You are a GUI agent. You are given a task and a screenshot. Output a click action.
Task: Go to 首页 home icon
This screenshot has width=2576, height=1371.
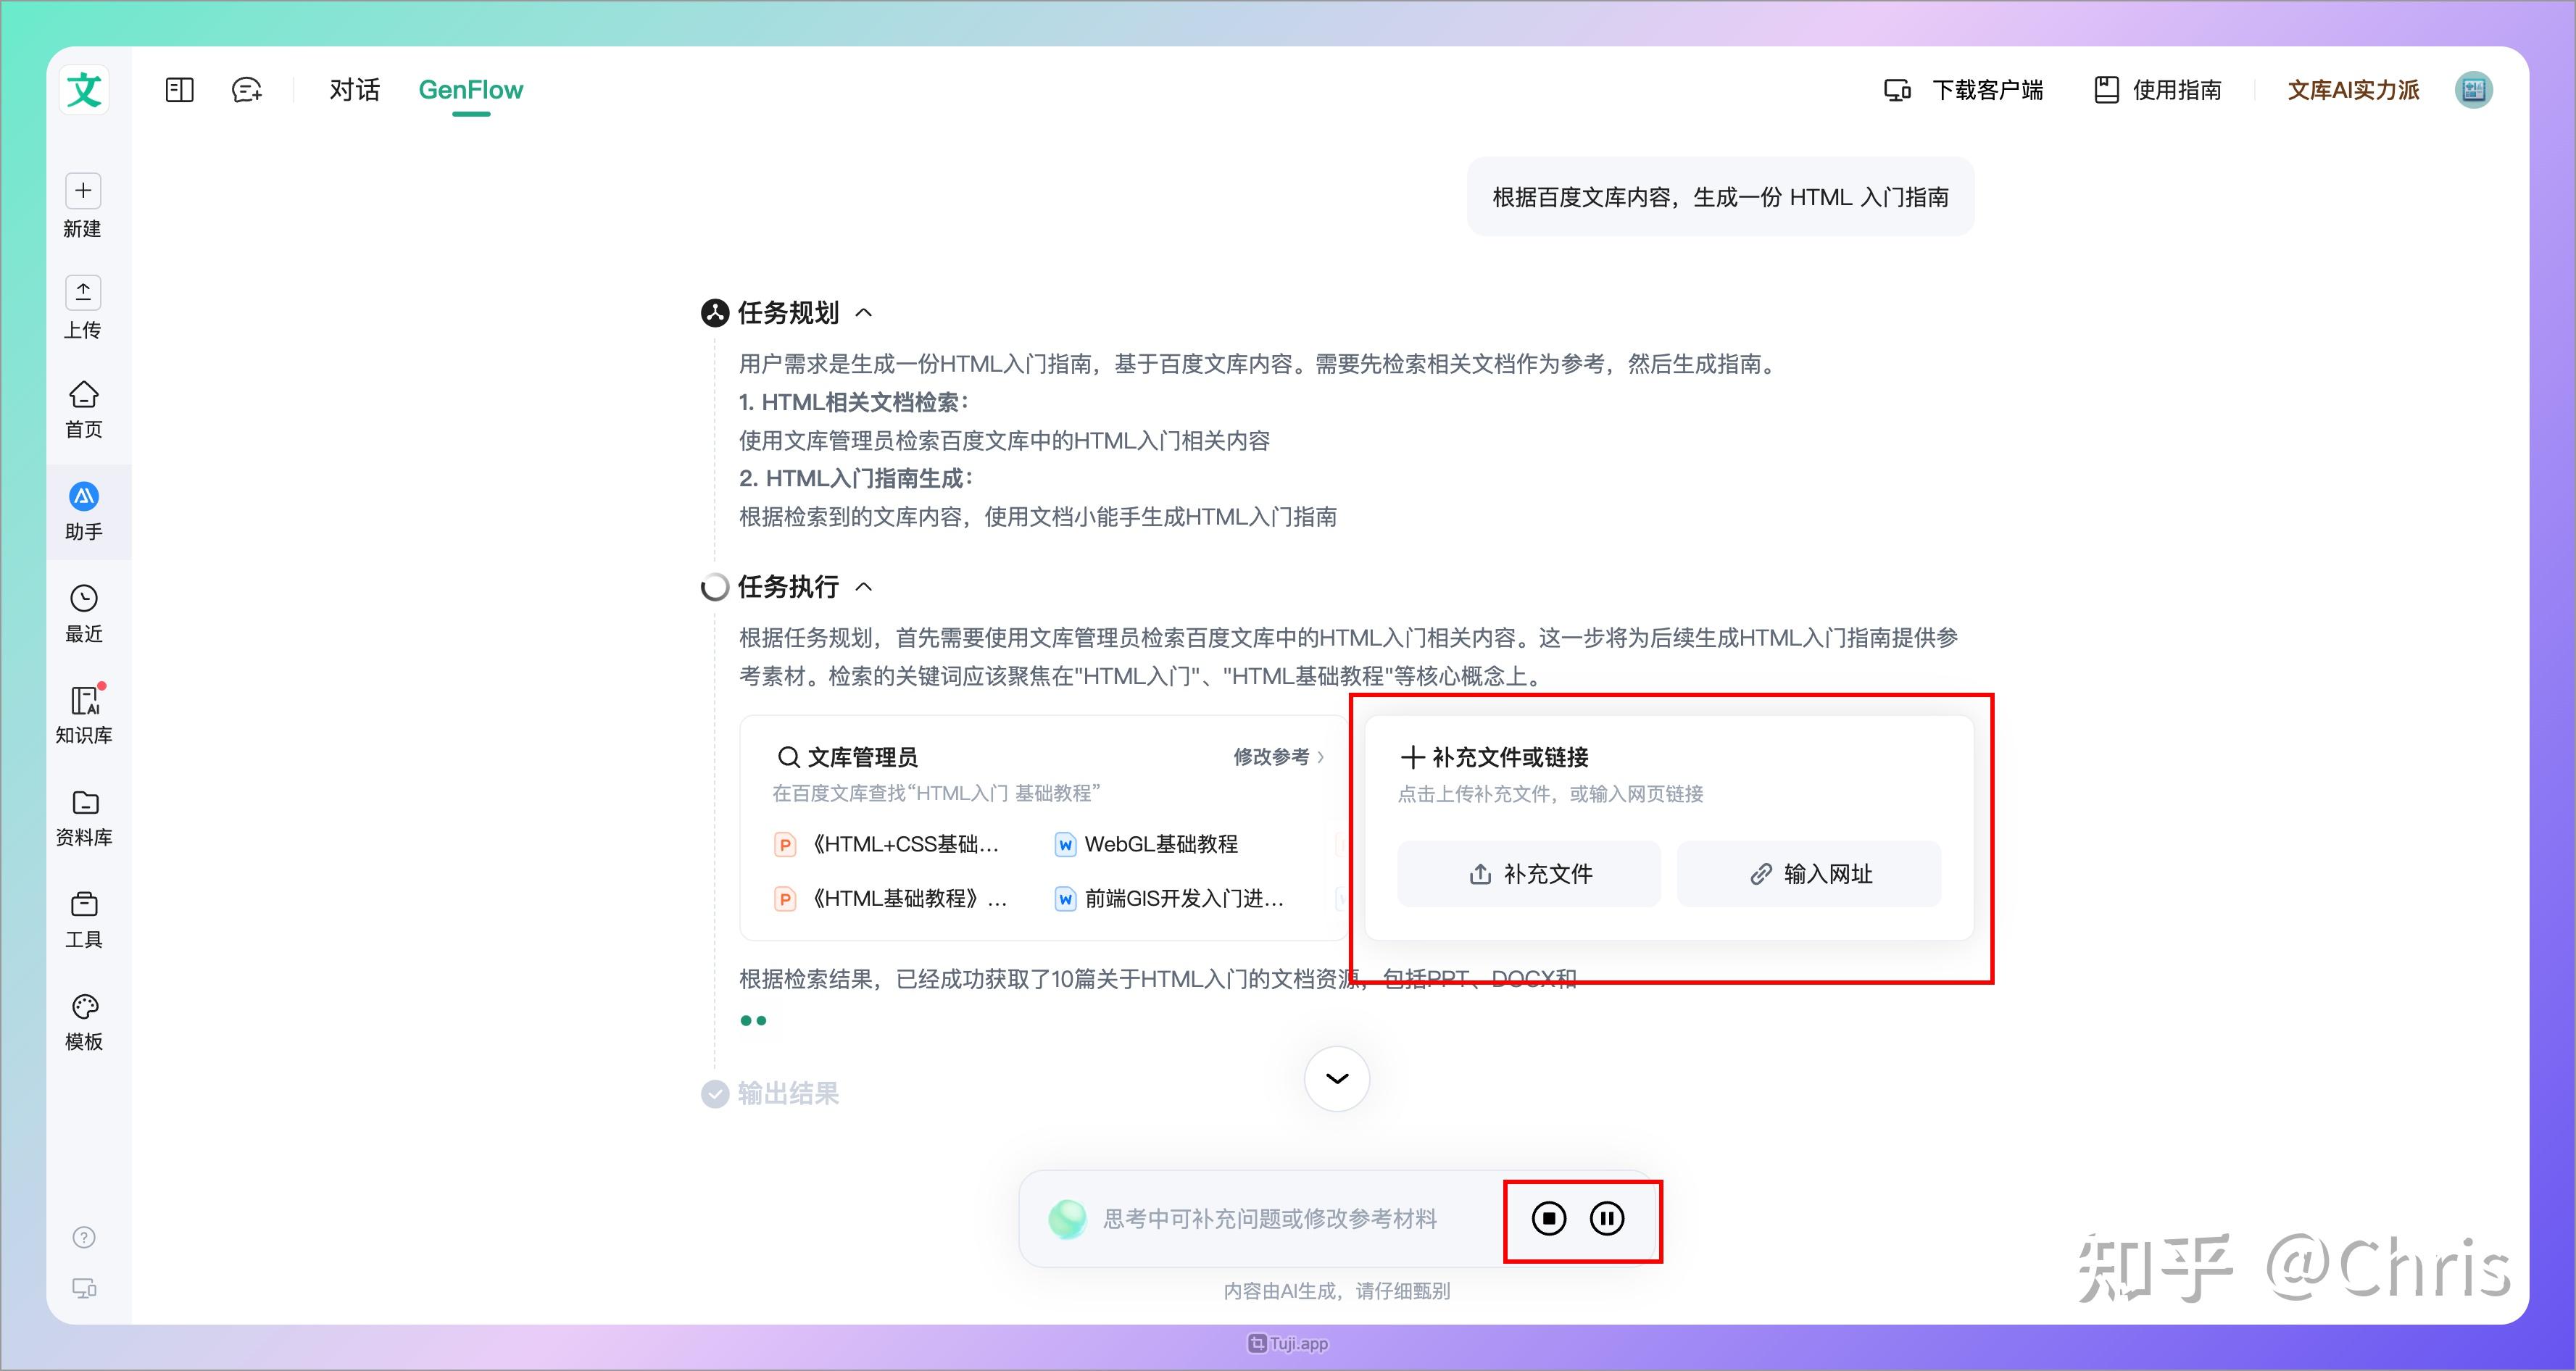click(x=83, y=395)
